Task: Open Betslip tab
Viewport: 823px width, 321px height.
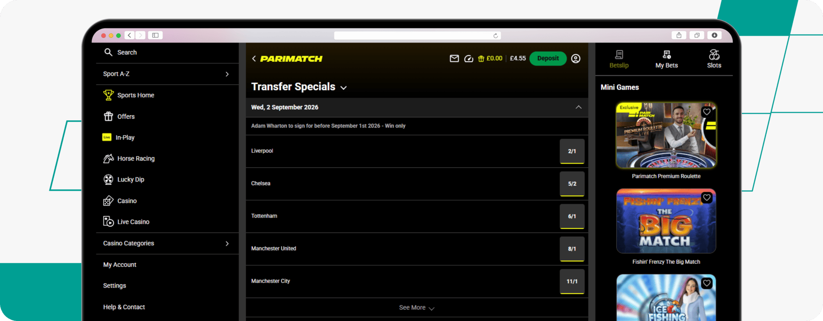Action: pyautogui.click(x=619, y=59)
